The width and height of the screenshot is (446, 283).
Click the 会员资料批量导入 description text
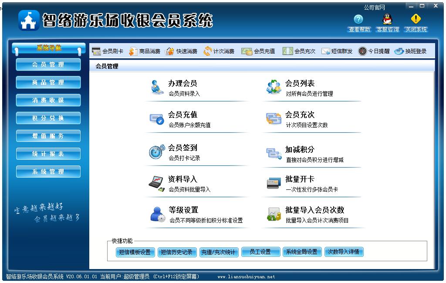pos(190,189)
